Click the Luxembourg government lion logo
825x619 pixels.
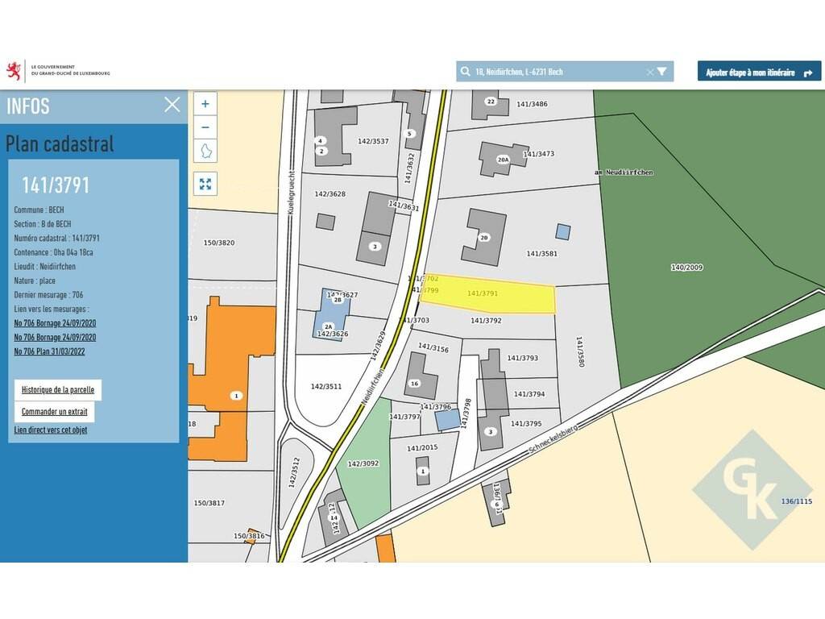point(14,71)
